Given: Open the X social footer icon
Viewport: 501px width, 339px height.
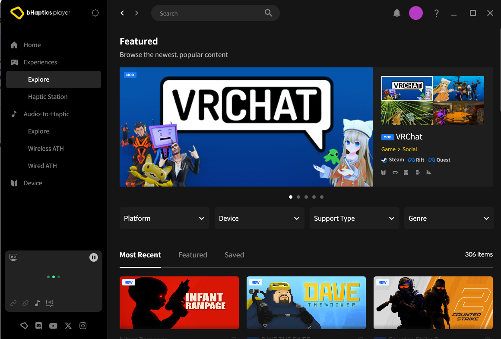Looking at the screenshot, I should (68, 326).
